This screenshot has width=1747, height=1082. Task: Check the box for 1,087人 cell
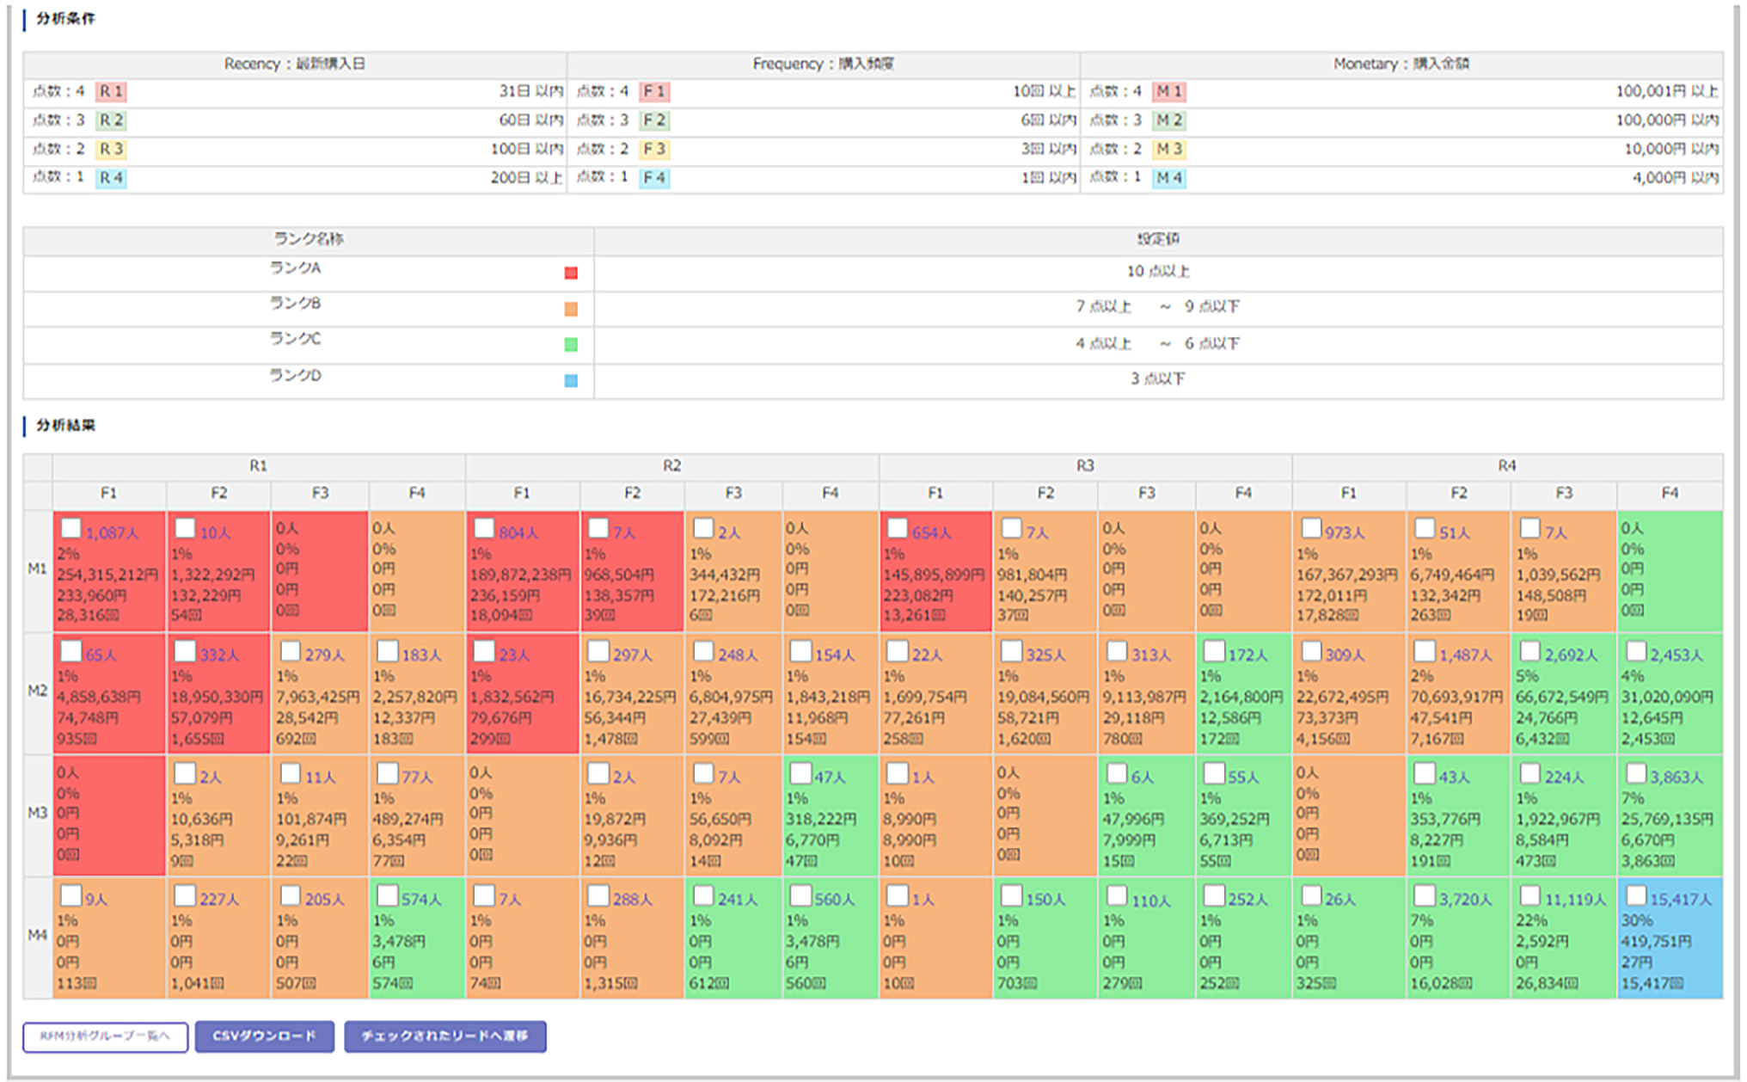71,528
